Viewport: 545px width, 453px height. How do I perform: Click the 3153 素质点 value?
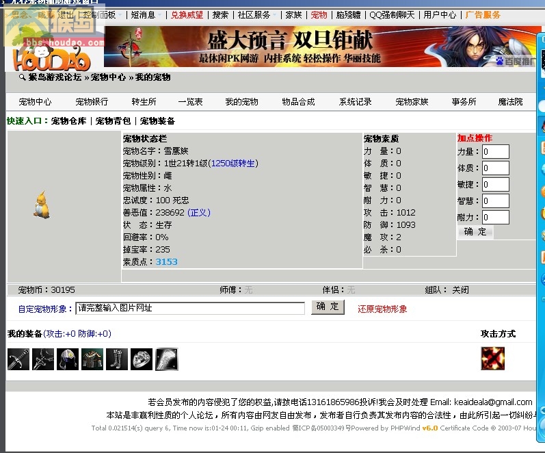click(166, 262)
